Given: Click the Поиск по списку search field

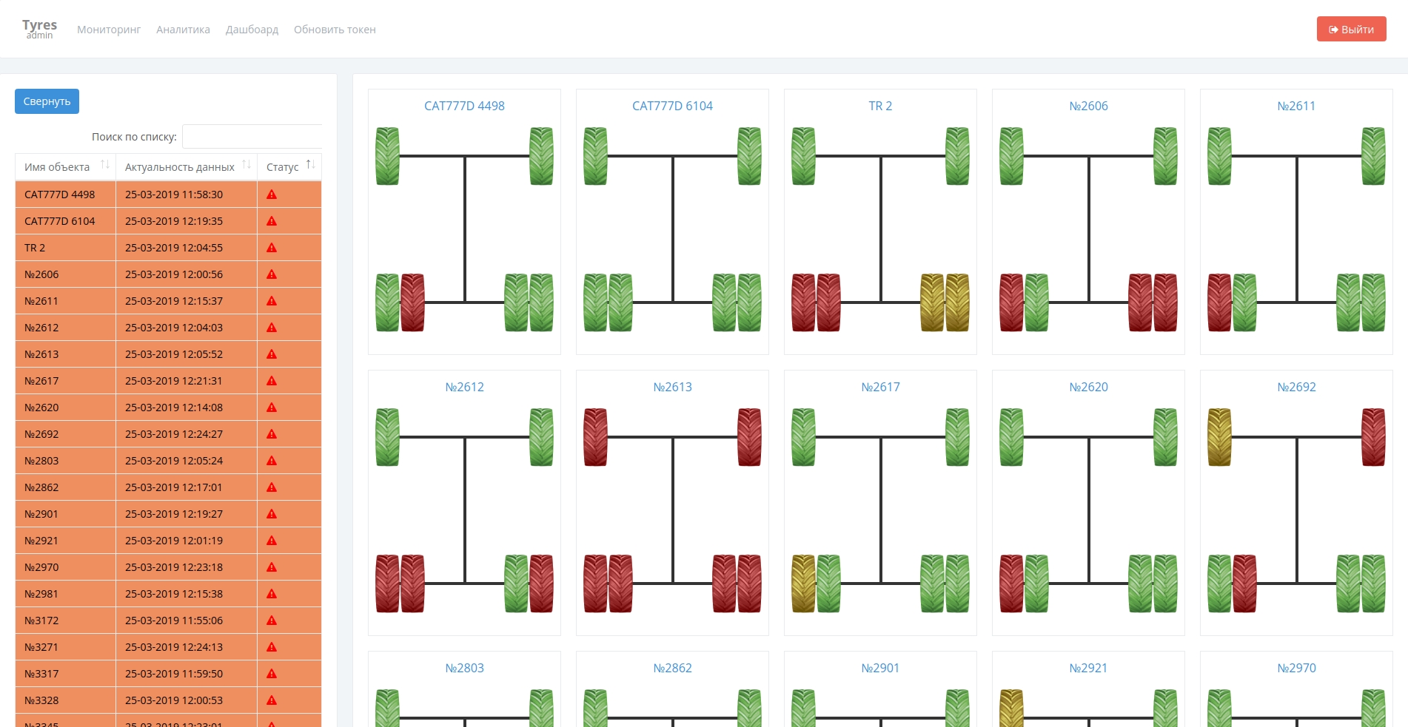Looking at the screenshot, I should (252, 137).
